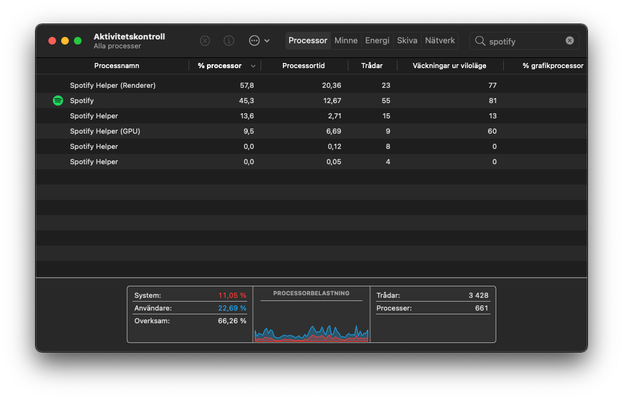Click the search magnifier icon
This screenshot has width=623, height=399.
[x=480, y=41]
